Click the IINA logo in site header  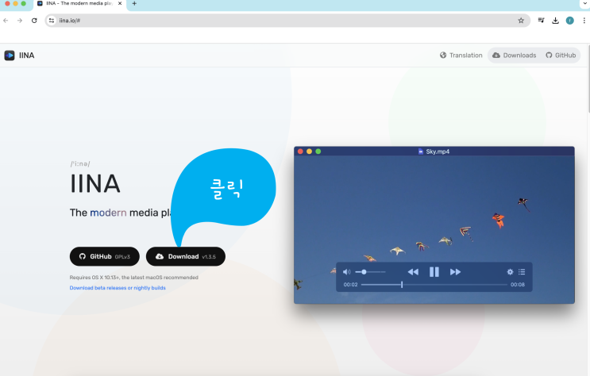pyautogui.click(x=10, y=56)
